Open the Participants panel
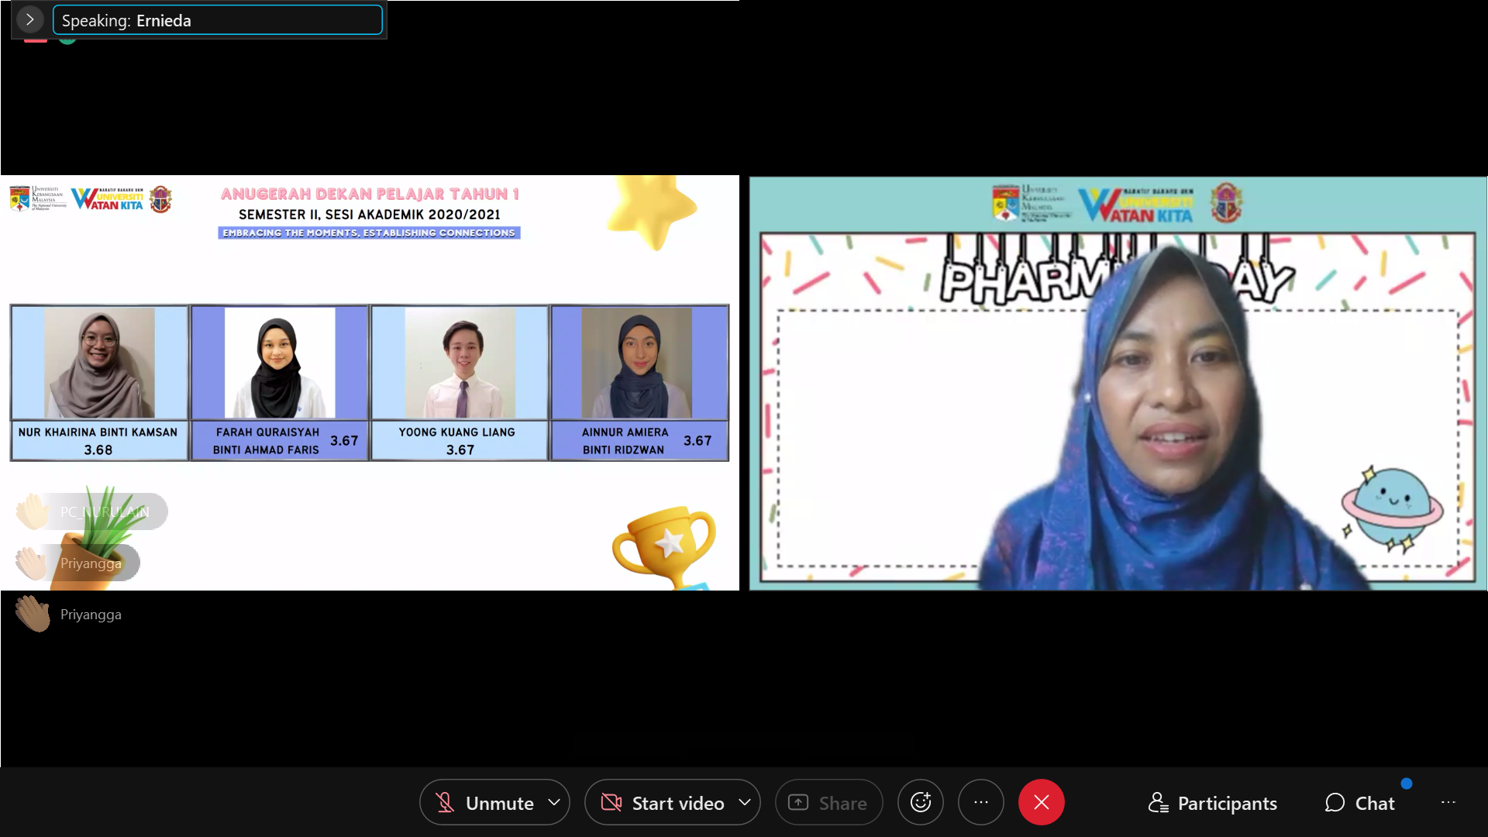Viewport: 1488px width, 837px height. pos(1212,804)
